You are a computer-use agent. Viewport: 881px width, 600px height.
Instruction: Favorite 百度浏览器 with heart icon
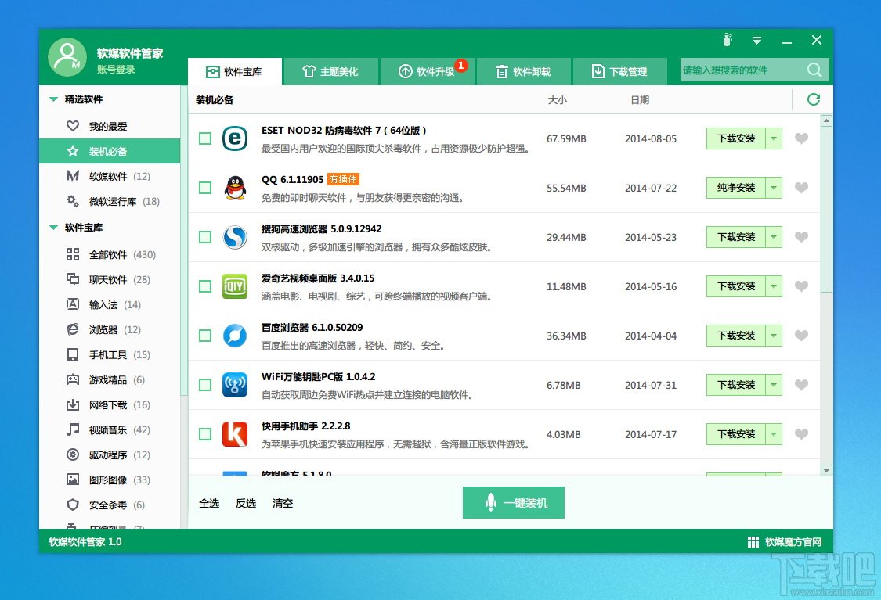[801, 336]
